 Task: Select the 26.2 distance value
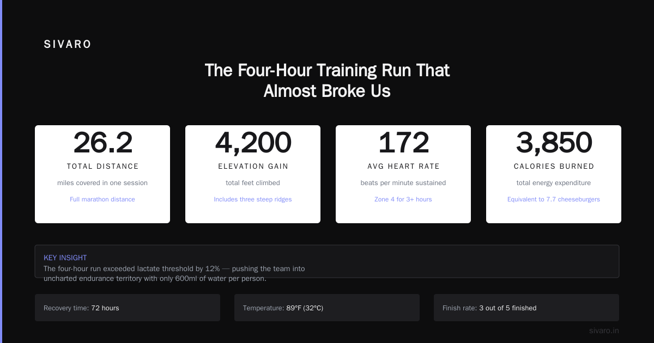tap(102, 143)
